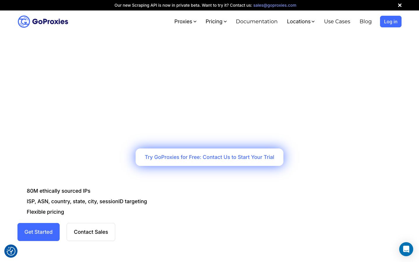
Task: Open the Blog link
Action: [365, 22]
